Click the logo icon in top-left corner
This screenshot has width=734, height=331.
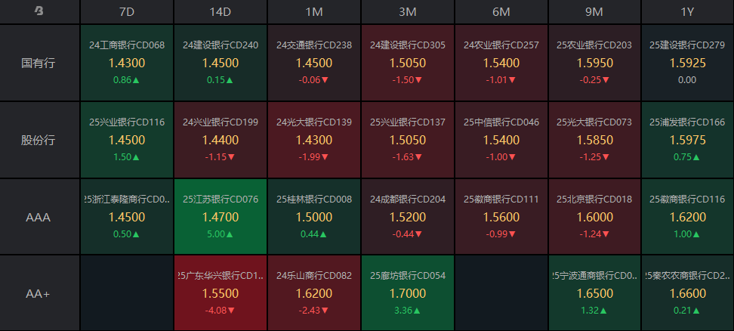pyautogui.click(x=39, y=11)
